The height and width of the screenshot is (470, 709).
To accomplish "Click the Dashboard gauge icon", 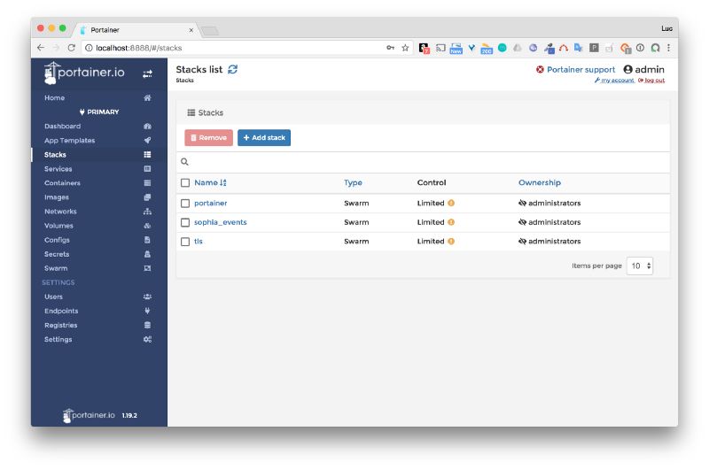I will click(x=147, y=127).
